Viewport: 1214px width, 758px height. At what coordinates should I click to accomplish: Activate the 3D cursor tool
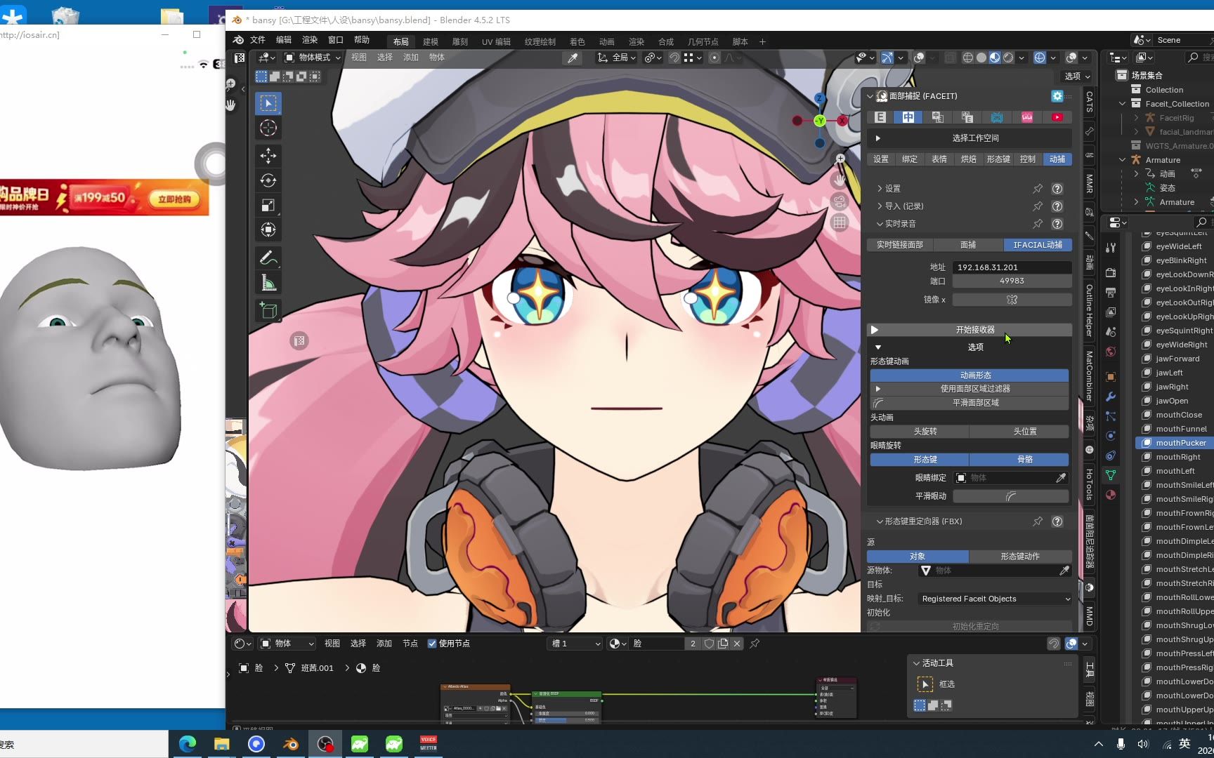coord(268,128)
